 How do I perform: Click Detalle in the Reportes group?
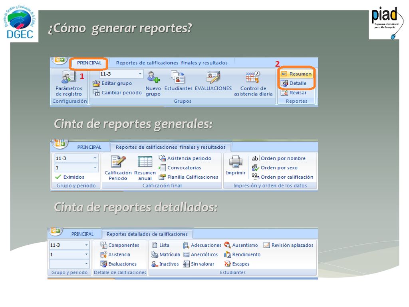[294, 83]
